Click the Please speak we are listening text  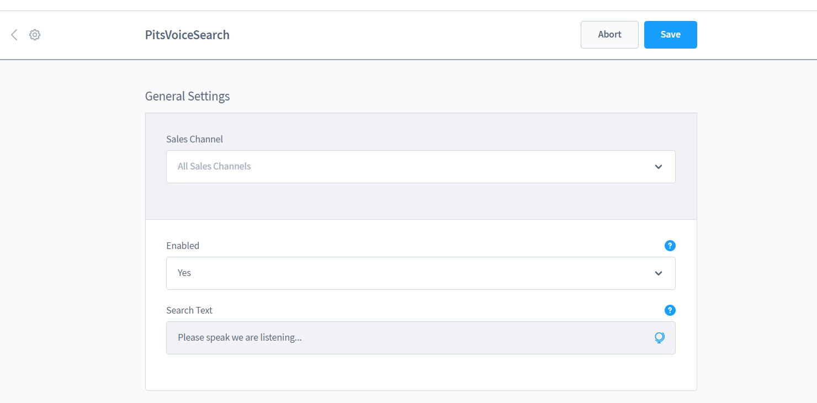tap(239, 337)
